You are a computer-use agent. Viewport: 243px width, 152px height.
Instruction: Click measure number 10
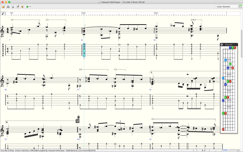6,90
